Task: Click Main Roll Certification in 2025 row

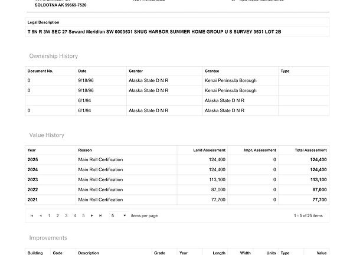Action: tap(100, 160)
